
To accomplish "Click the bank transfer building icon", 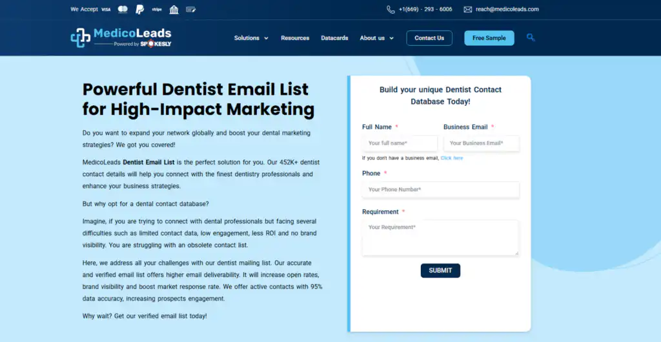I will pos(174,9).
